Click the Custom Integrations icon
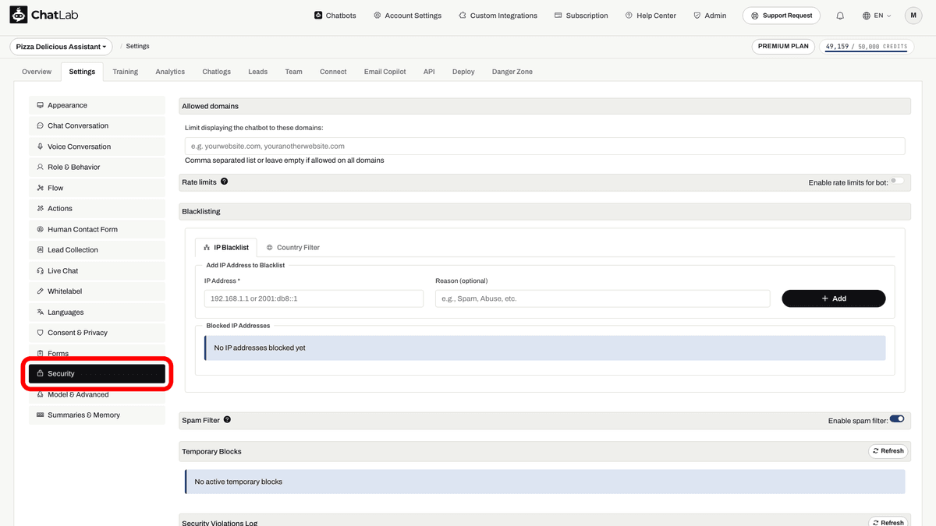 tap(463, 16)
